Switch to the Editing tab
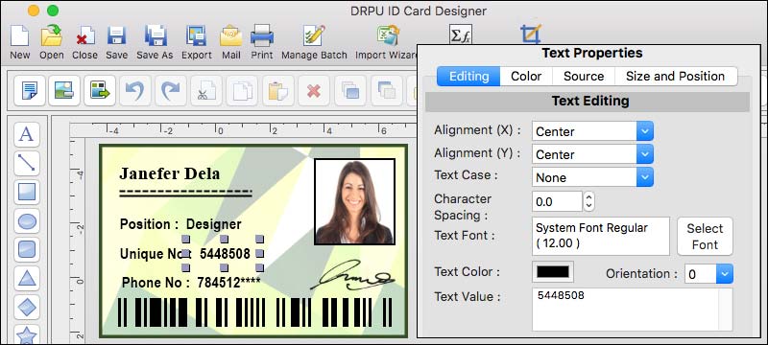 [468, 77]
